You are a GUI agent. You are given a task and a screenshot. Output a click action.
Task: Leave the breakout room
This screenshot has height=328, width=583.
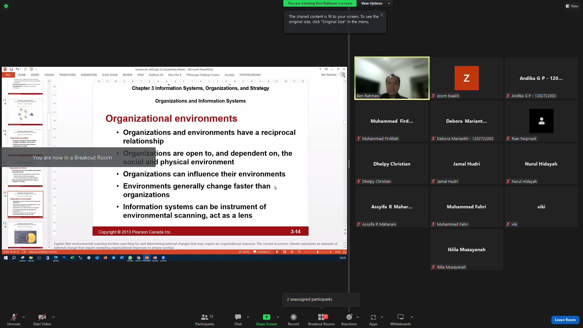(565, 320)
